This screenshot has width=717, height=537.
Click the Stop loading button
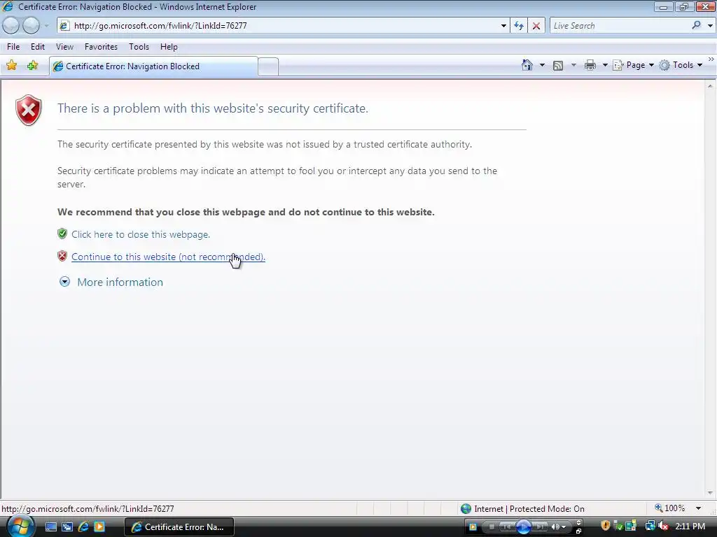click(536, 26)
